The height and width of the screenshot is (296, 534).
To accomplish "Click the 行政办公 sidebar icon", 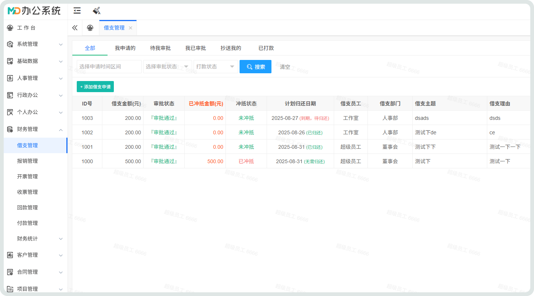I will click(x=10, y=95).
